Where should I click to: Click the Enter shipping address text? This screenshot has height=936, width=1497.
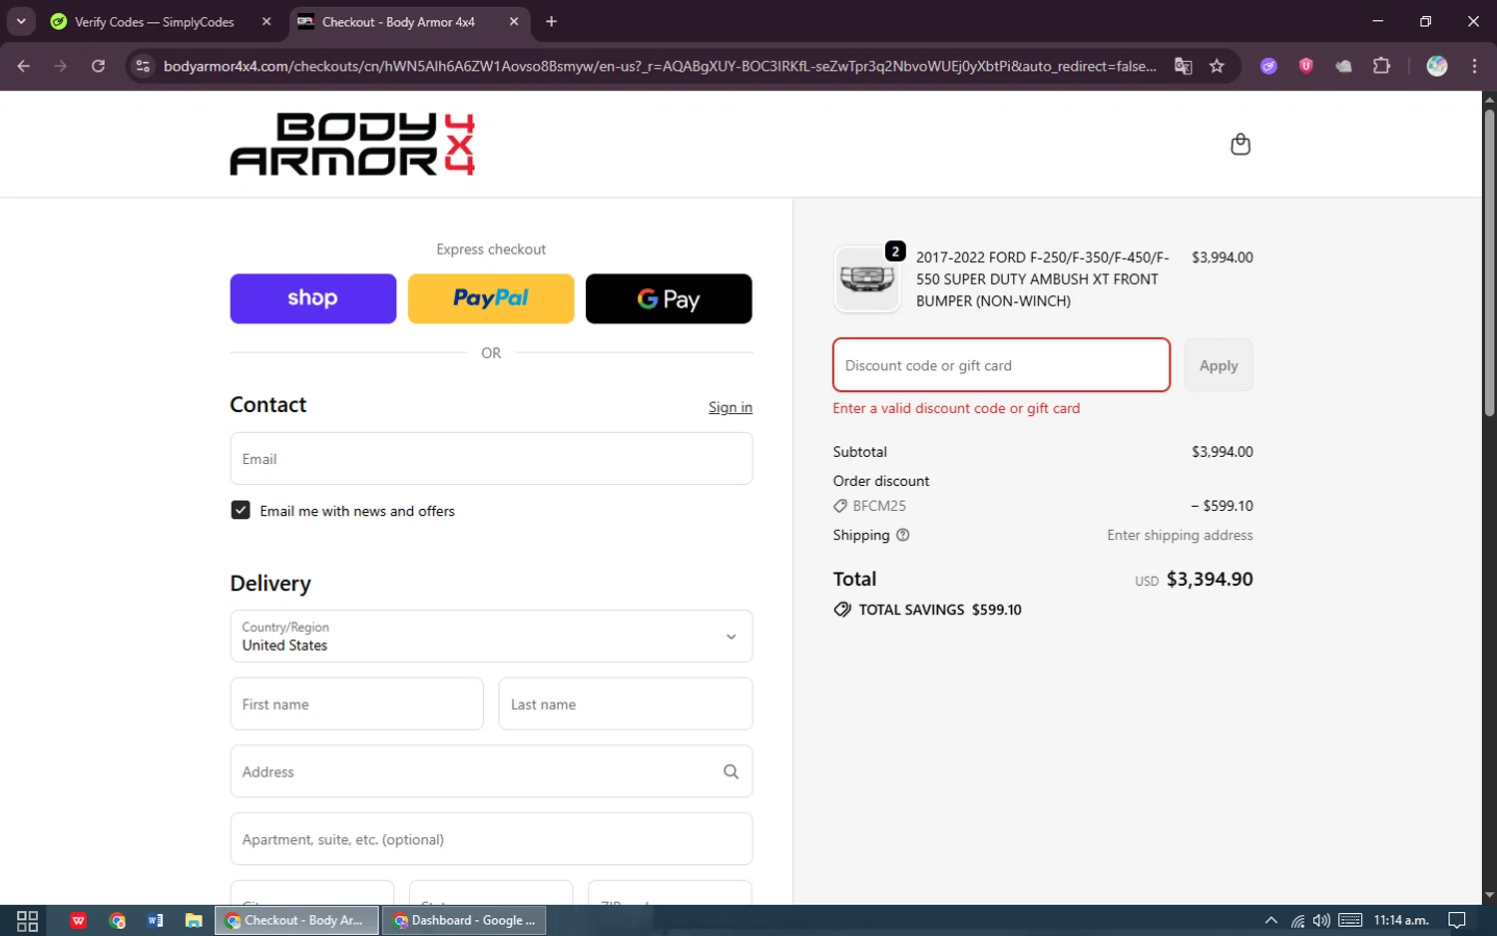point(1180,535)
